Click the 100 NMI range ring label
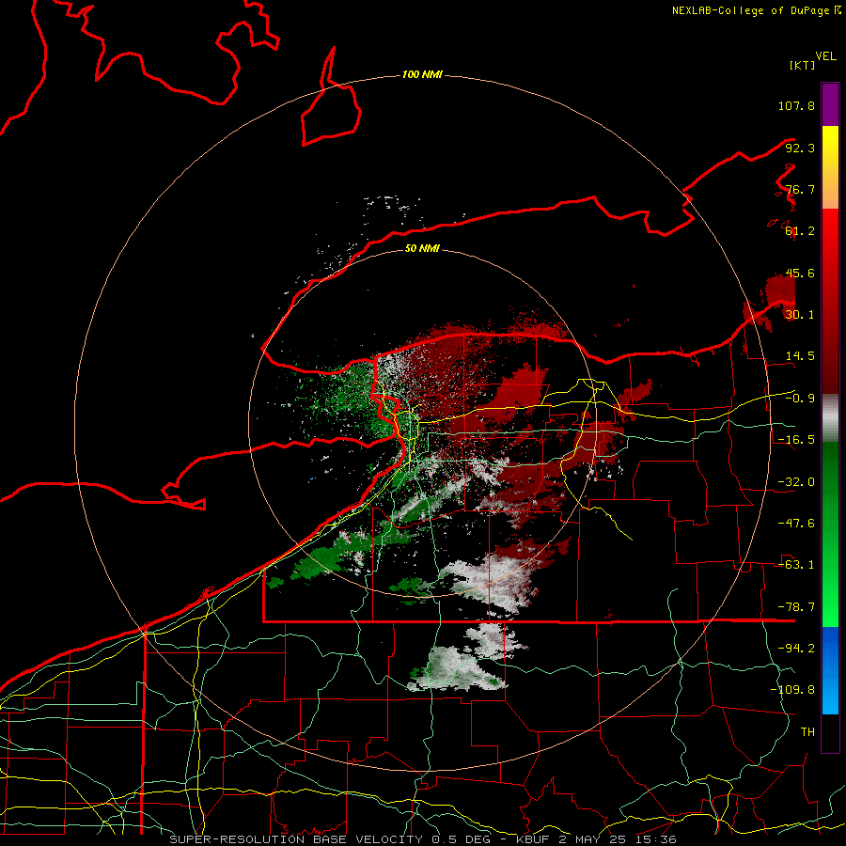Screen dimensions: 846x846 422,74
